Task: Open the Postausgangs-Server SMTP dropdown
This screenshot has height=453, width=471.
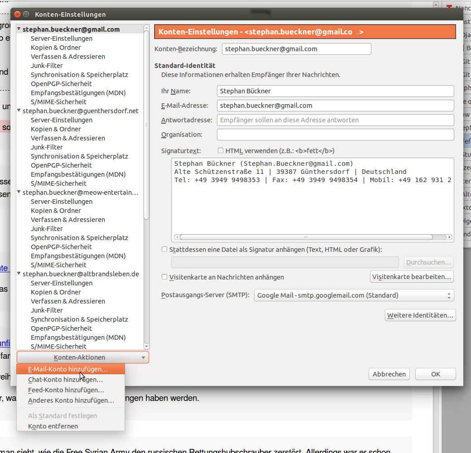Action: coord(354,295)
